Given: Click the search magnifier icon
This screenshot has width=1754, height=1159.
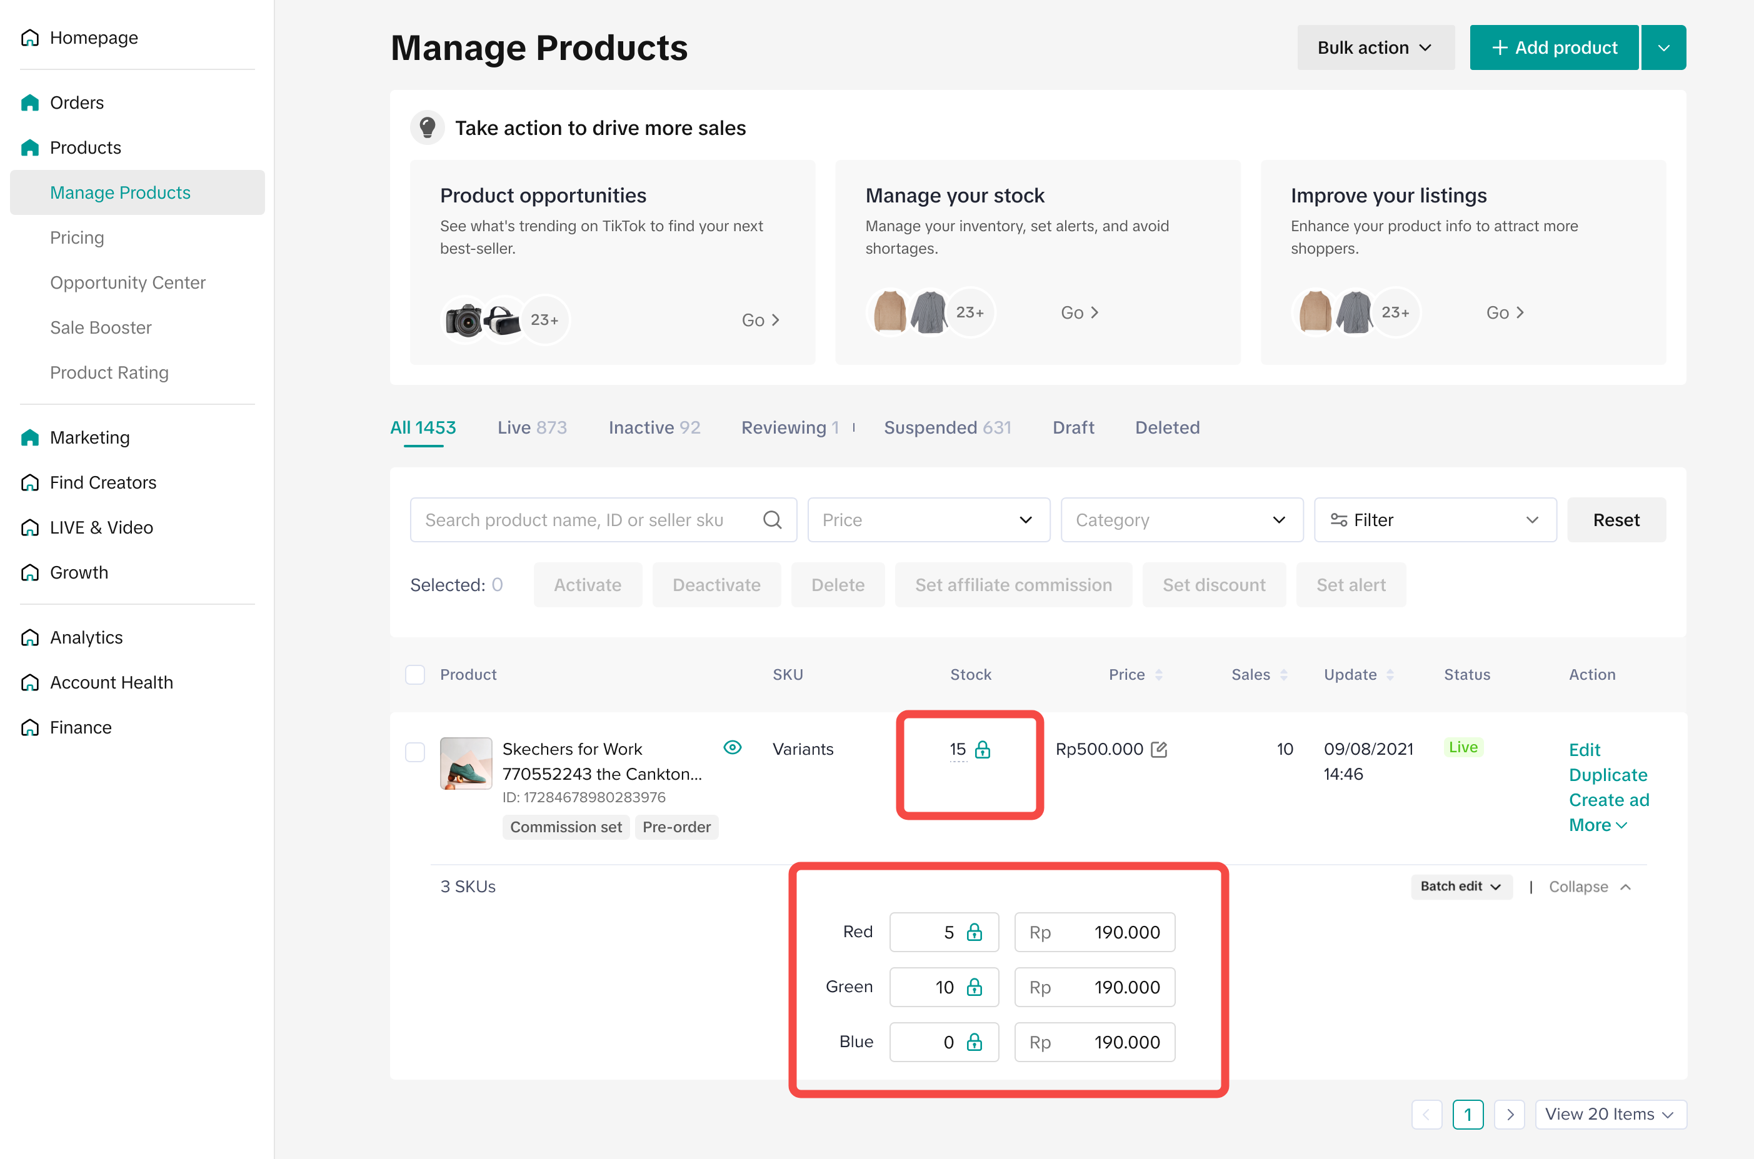Looking at the screenshot, I should (772, 520).
